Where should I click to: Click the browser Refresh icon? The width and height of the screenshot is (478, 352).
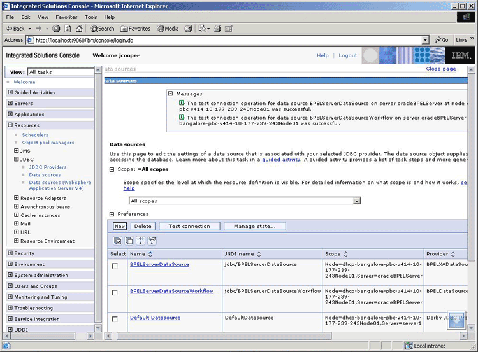click(68, 29)
